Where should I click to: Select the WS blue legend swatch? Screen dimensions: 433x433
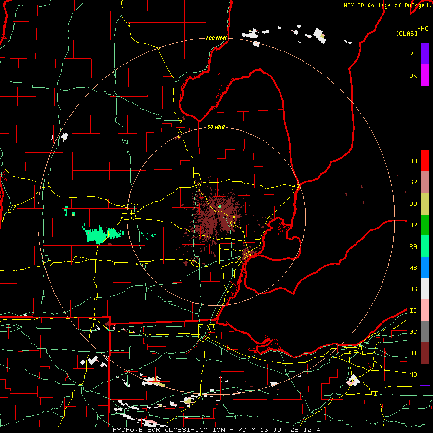pyautogui.click(x=425, y=267)
